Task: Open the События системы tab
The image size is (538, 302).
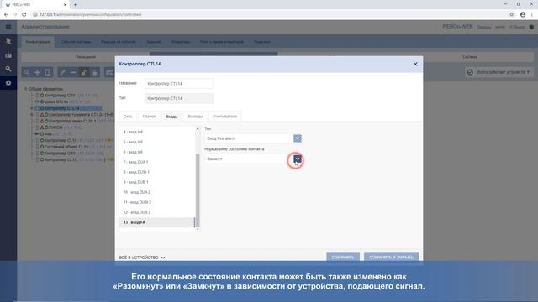Action: 76,42
